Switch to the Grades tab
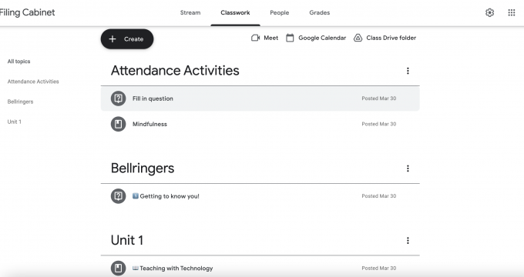524x277 pixels. 320,12
